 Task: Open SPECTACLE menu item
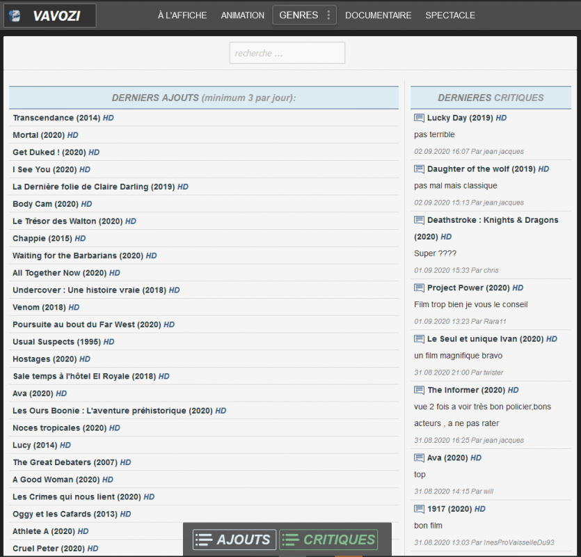click(450, 15)
